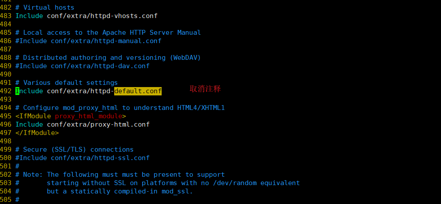Click the red proxy_html_module text

(89, 116)
